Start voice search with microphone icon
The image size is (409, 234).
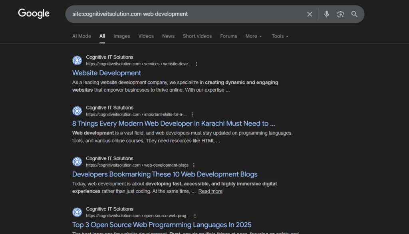(x=327, y=14)
